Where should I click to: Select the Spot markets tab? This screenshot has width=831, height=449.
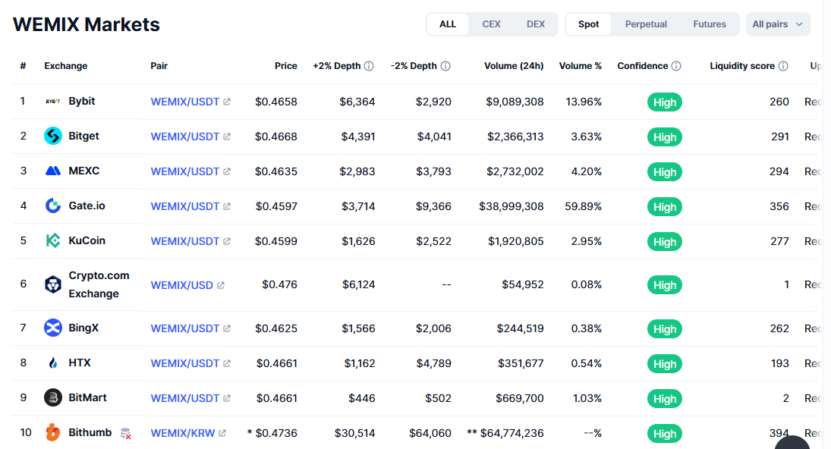coord(588,24)
